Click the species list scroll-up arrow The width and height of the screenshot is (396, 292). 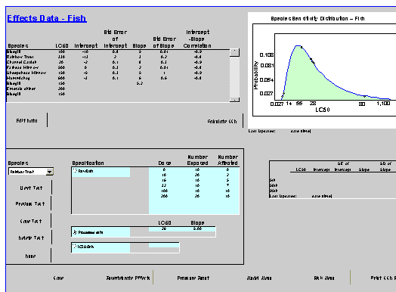click(234, 53)
